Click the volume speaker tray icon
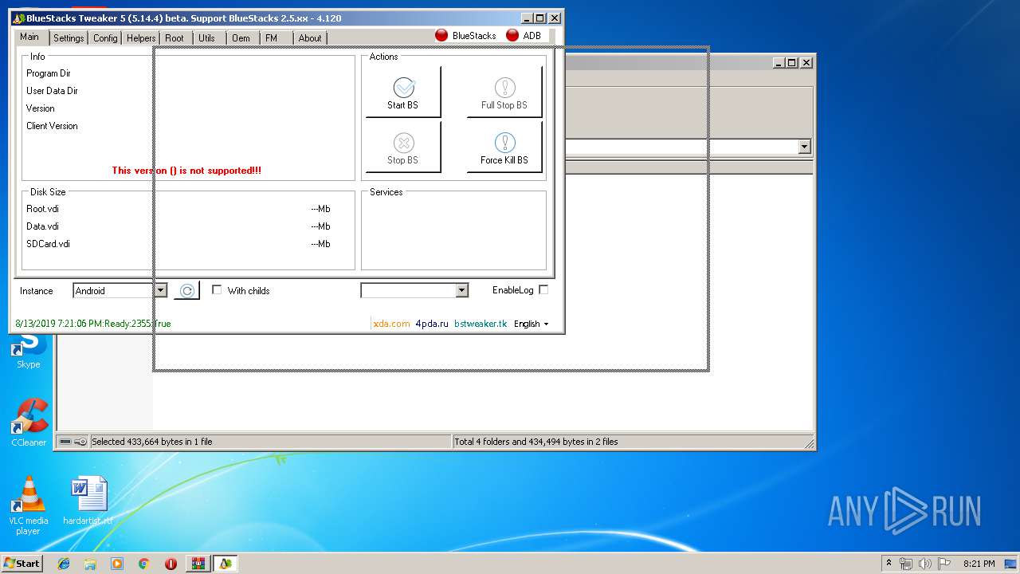 point(925,564)
